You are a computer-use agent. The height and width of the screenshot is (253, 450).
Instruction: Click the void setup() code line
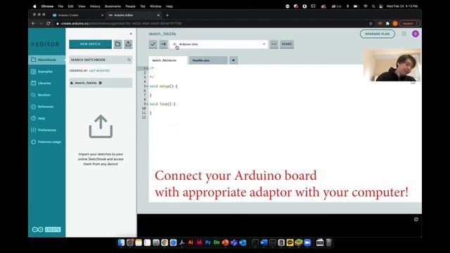164,86
